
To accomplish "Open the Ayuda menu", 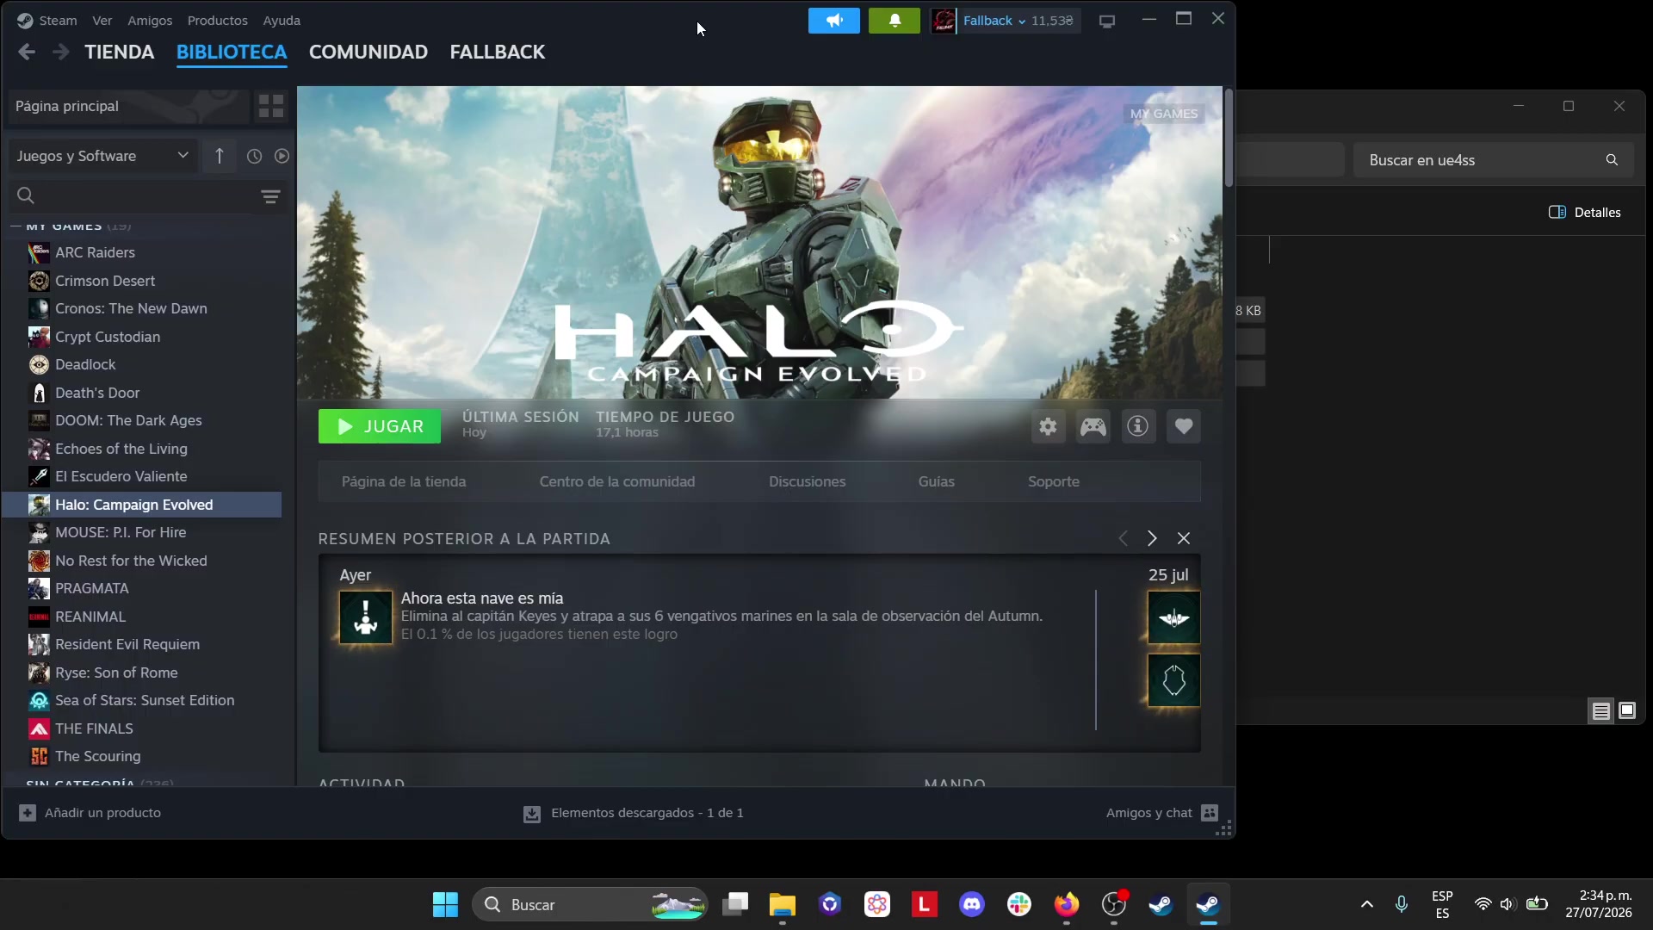I will tap(282, 21).
